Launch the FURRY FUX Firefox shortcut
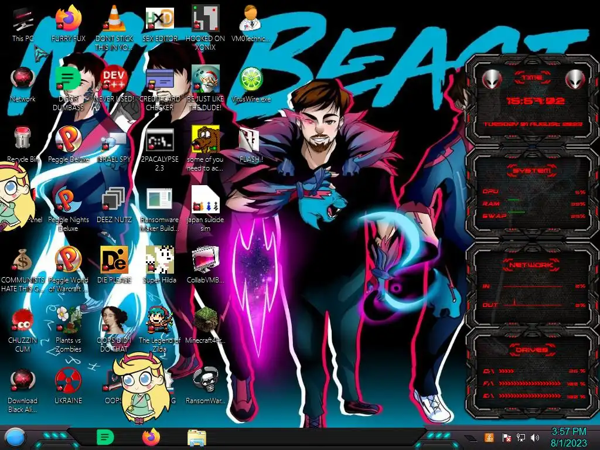Viewport: 600px width, 450px height. click(68, 23)
